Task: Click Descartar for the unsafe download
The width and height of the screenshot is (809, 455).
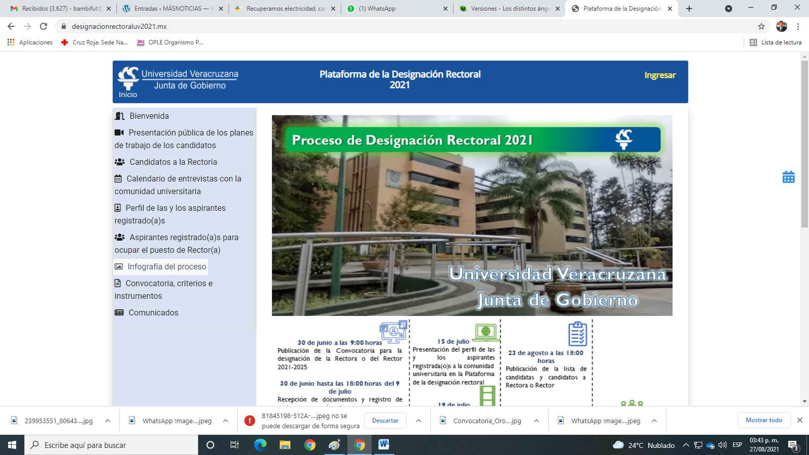Action: 385,421
